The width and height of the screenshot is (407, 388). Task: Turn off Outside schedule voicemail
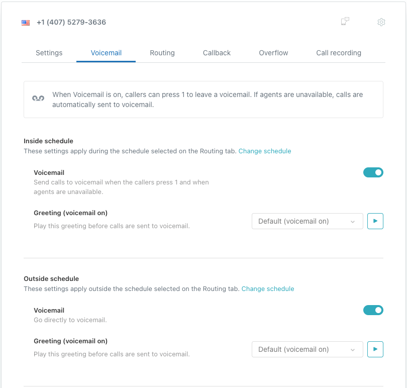click(373, 310)
